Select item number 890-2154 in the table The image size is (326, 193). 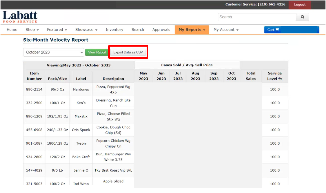pyautogui.click(x=34, y=90)
